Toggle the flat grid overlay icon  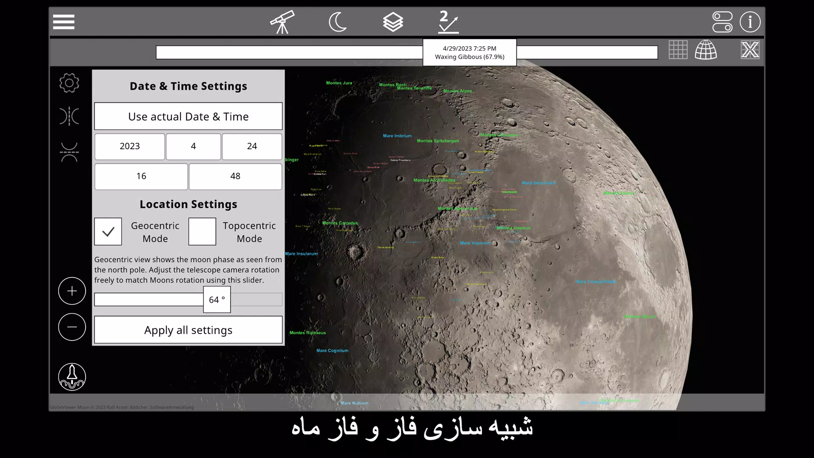pos(678,50)
